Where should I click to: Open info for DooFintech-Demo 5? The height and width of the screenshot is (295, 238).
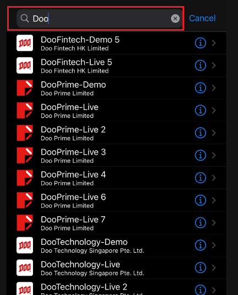pyautogui.click(x=201, y=43)
